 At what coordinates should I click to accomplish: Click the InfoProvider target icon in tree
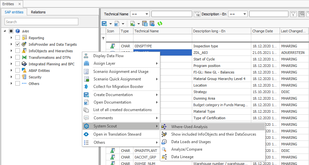[x=24, y=44]
